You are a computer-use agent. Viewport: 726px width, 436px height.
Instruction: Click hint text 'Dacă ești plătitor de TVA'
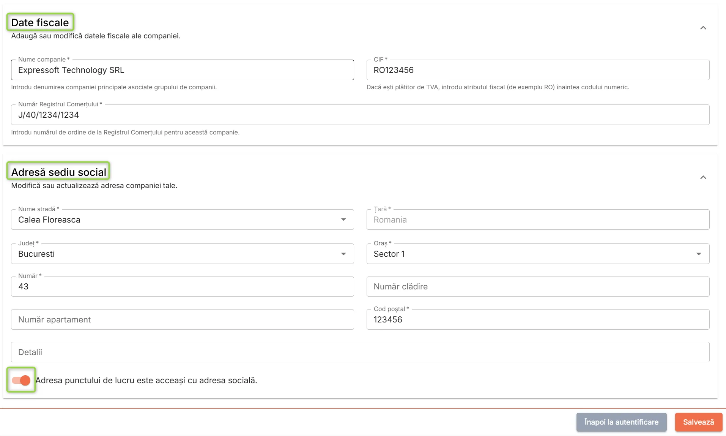pos(498,87)
